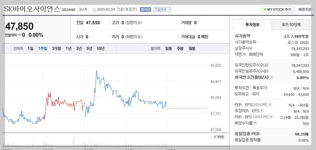316x150 pixels.
Task: Click the 외국인소진율 value 6.89%
Action: tap(303, 77)
